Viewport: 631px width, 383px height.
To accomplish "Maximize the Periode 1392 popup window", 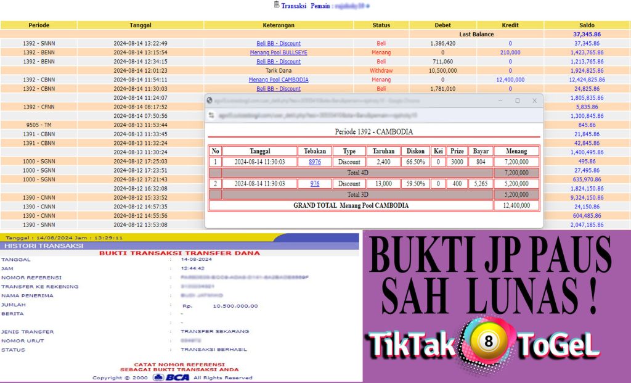I will tap(517, 101).
